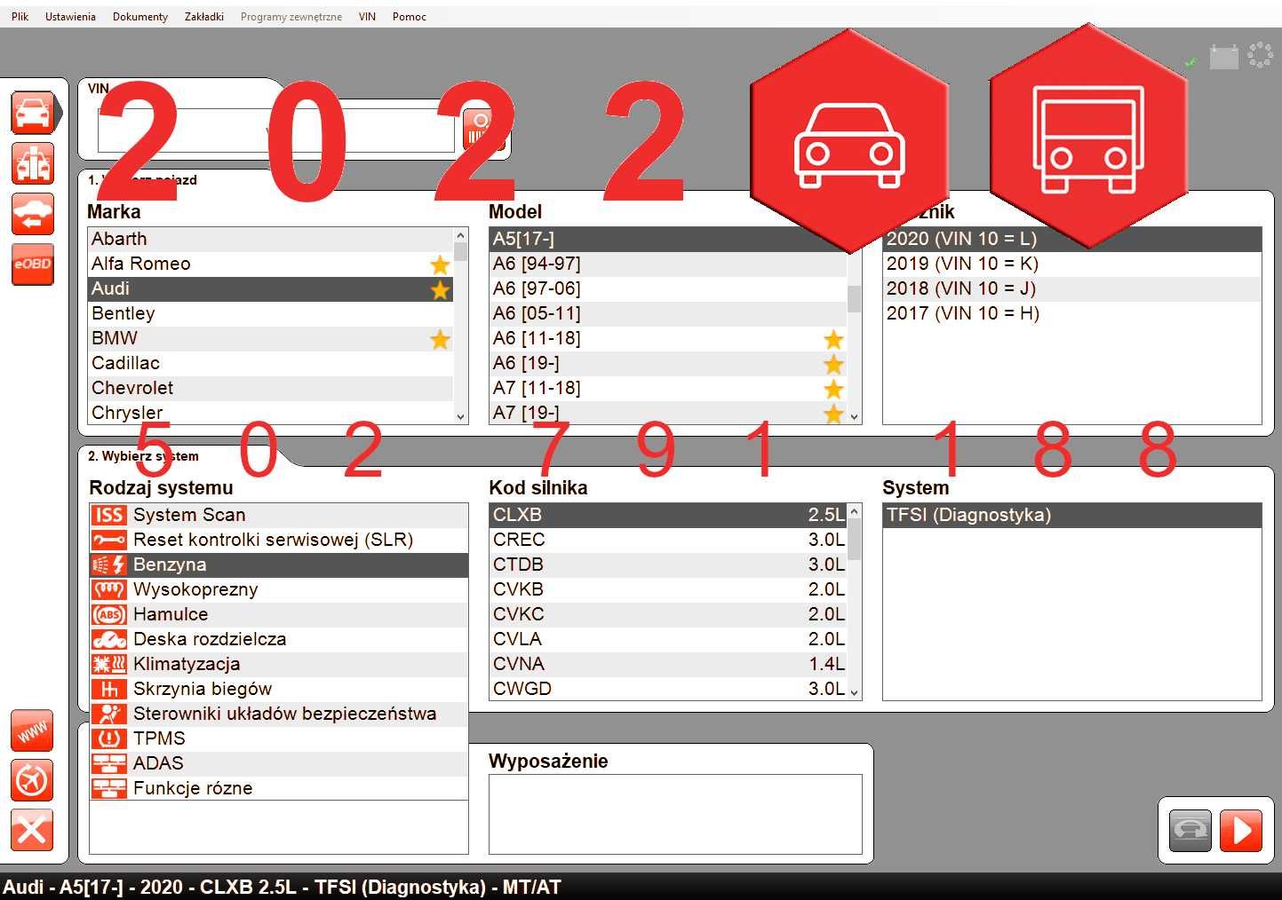Open the Dokumenty menu
This screenshot has height=900, width=1282.
point(140,17)
